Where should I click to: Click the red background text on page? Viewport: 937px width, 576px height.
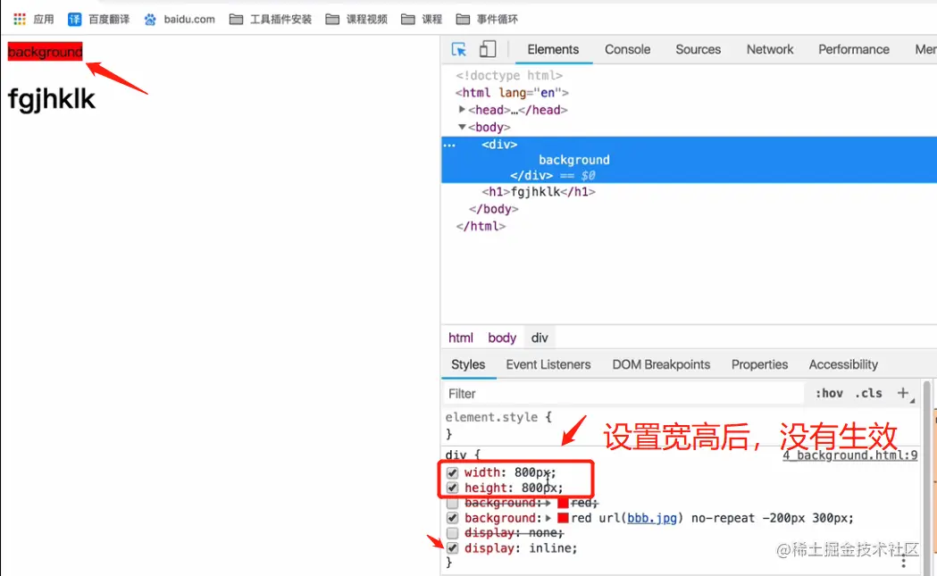[45, 52]
